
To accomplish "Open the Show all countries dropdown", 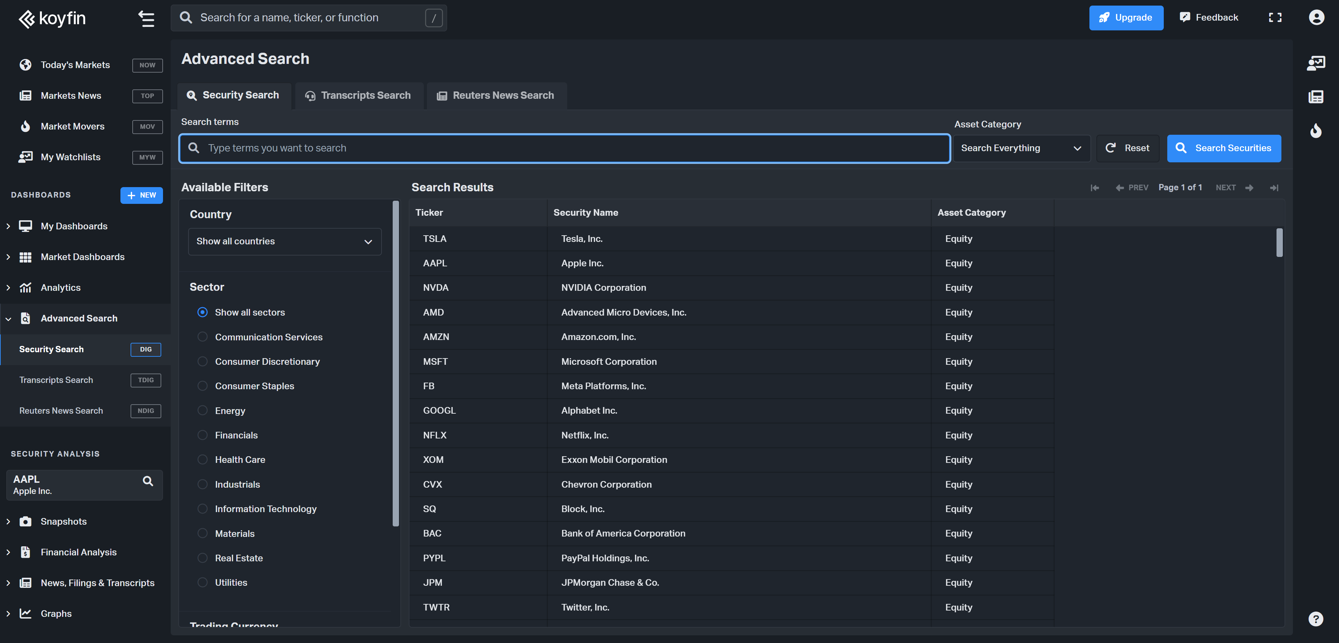I will point(284,242).
